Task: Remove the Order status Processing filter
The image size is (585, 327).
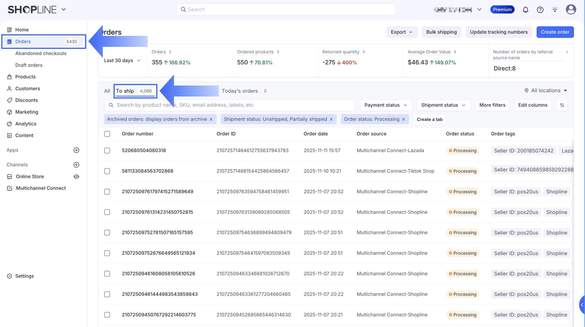Action: tap(403, 119)
